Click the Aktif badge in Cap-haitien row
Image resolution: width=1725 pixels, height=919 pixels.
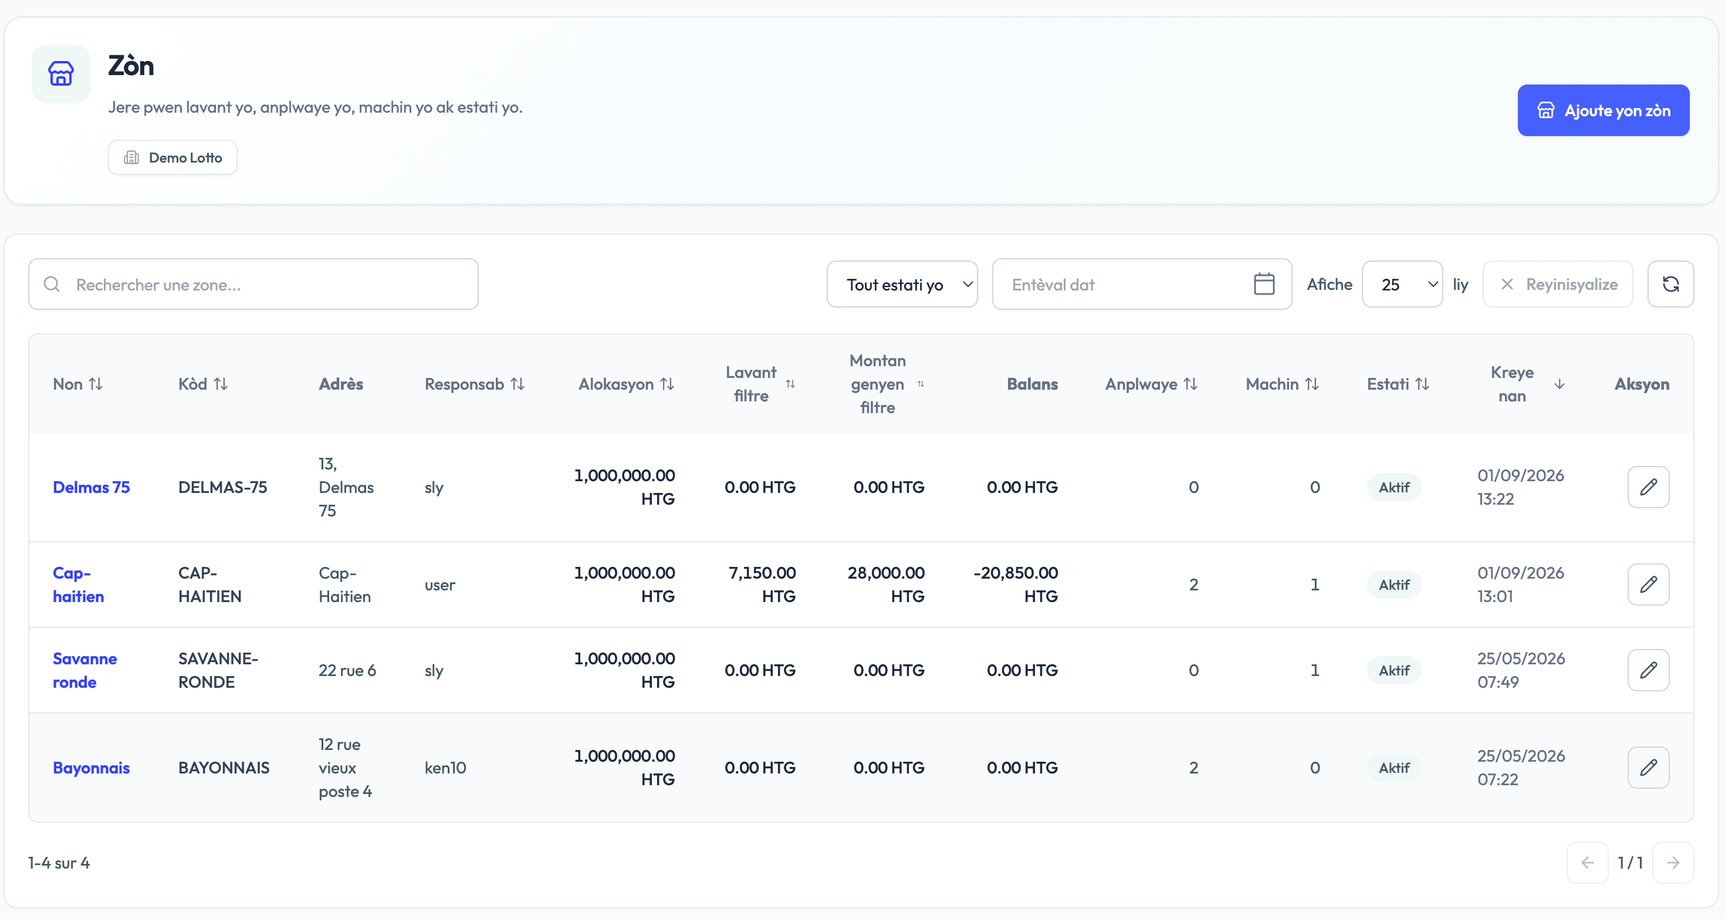1394,584
